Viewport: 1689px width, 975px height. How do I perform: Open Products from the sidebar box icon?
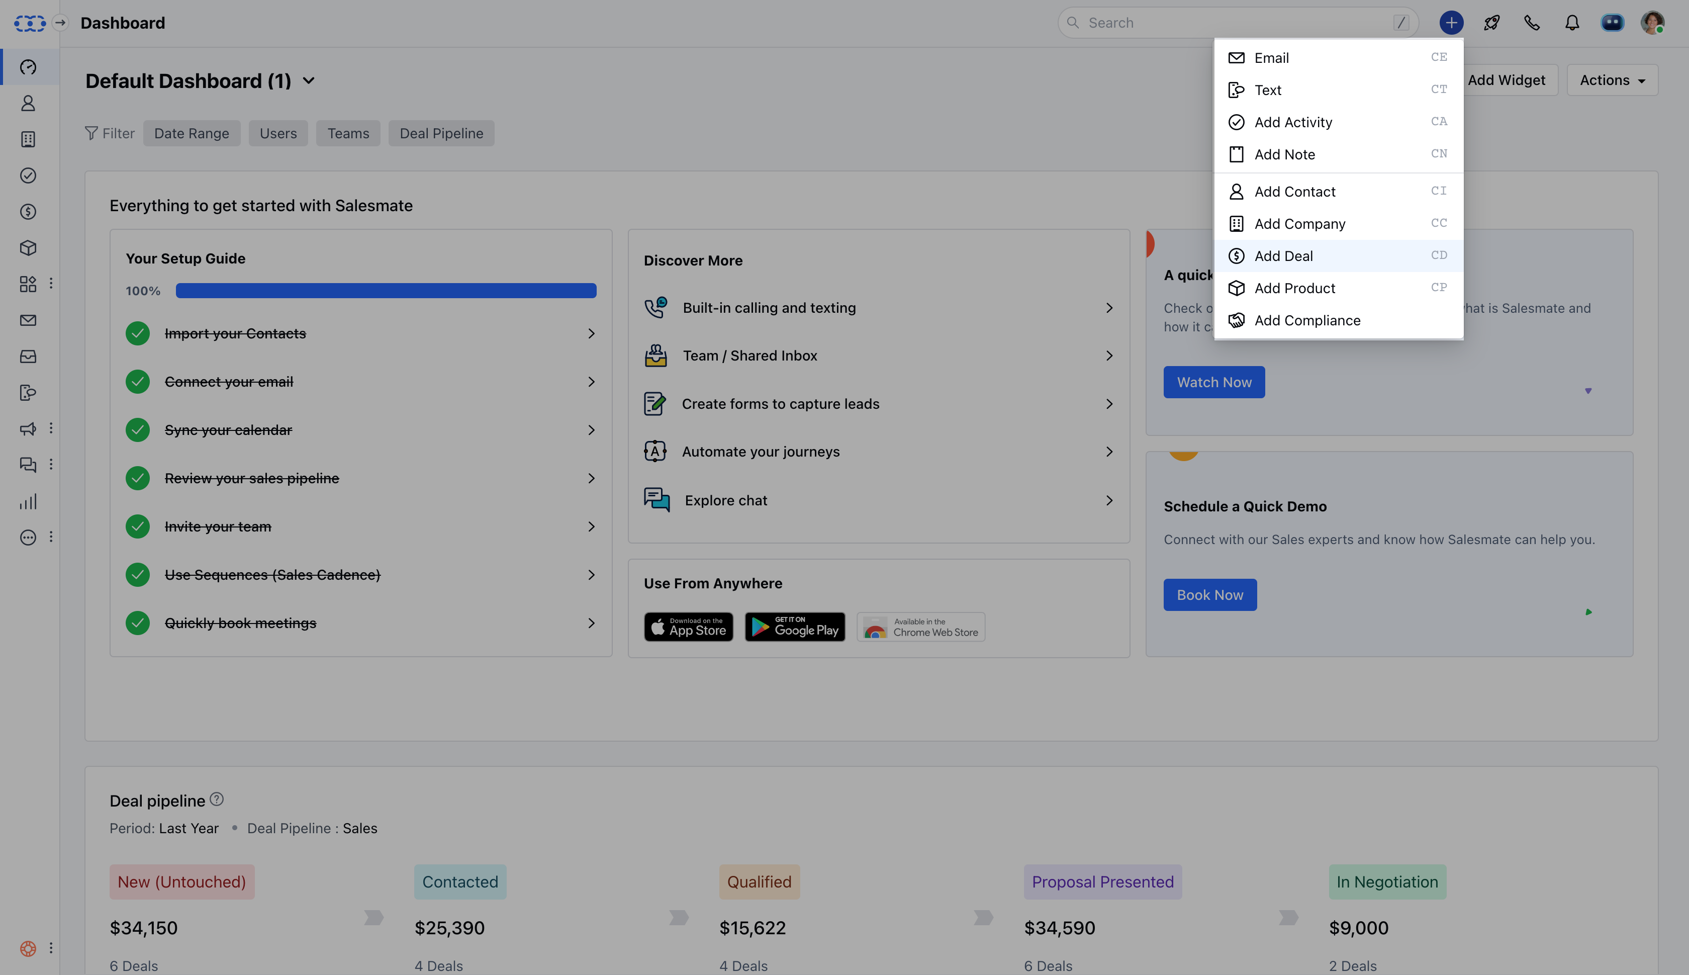coord(28,248)
